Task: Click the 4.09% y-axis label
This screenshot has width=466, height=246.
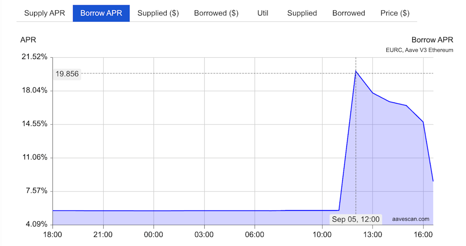Action: point(36,224)
